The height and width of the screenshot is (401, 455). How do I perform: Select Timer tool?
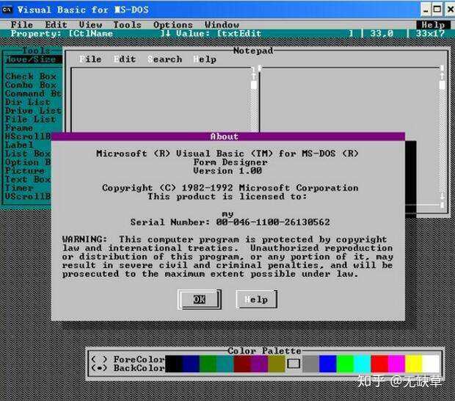pyautogui.click(x=19, y=188)
